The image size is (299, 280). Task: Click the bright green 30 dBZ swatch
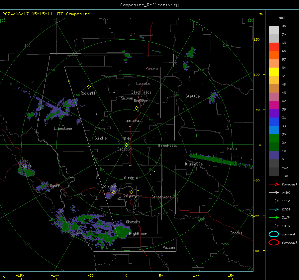274,139
